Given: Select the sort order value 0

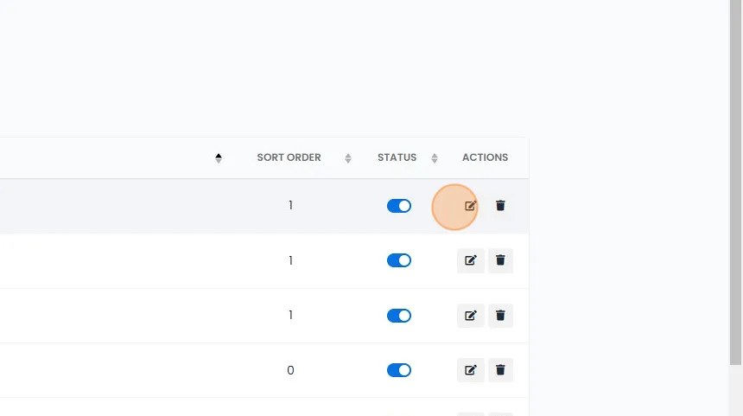Looking at the screenshot, I should click(x=290, y=370).
